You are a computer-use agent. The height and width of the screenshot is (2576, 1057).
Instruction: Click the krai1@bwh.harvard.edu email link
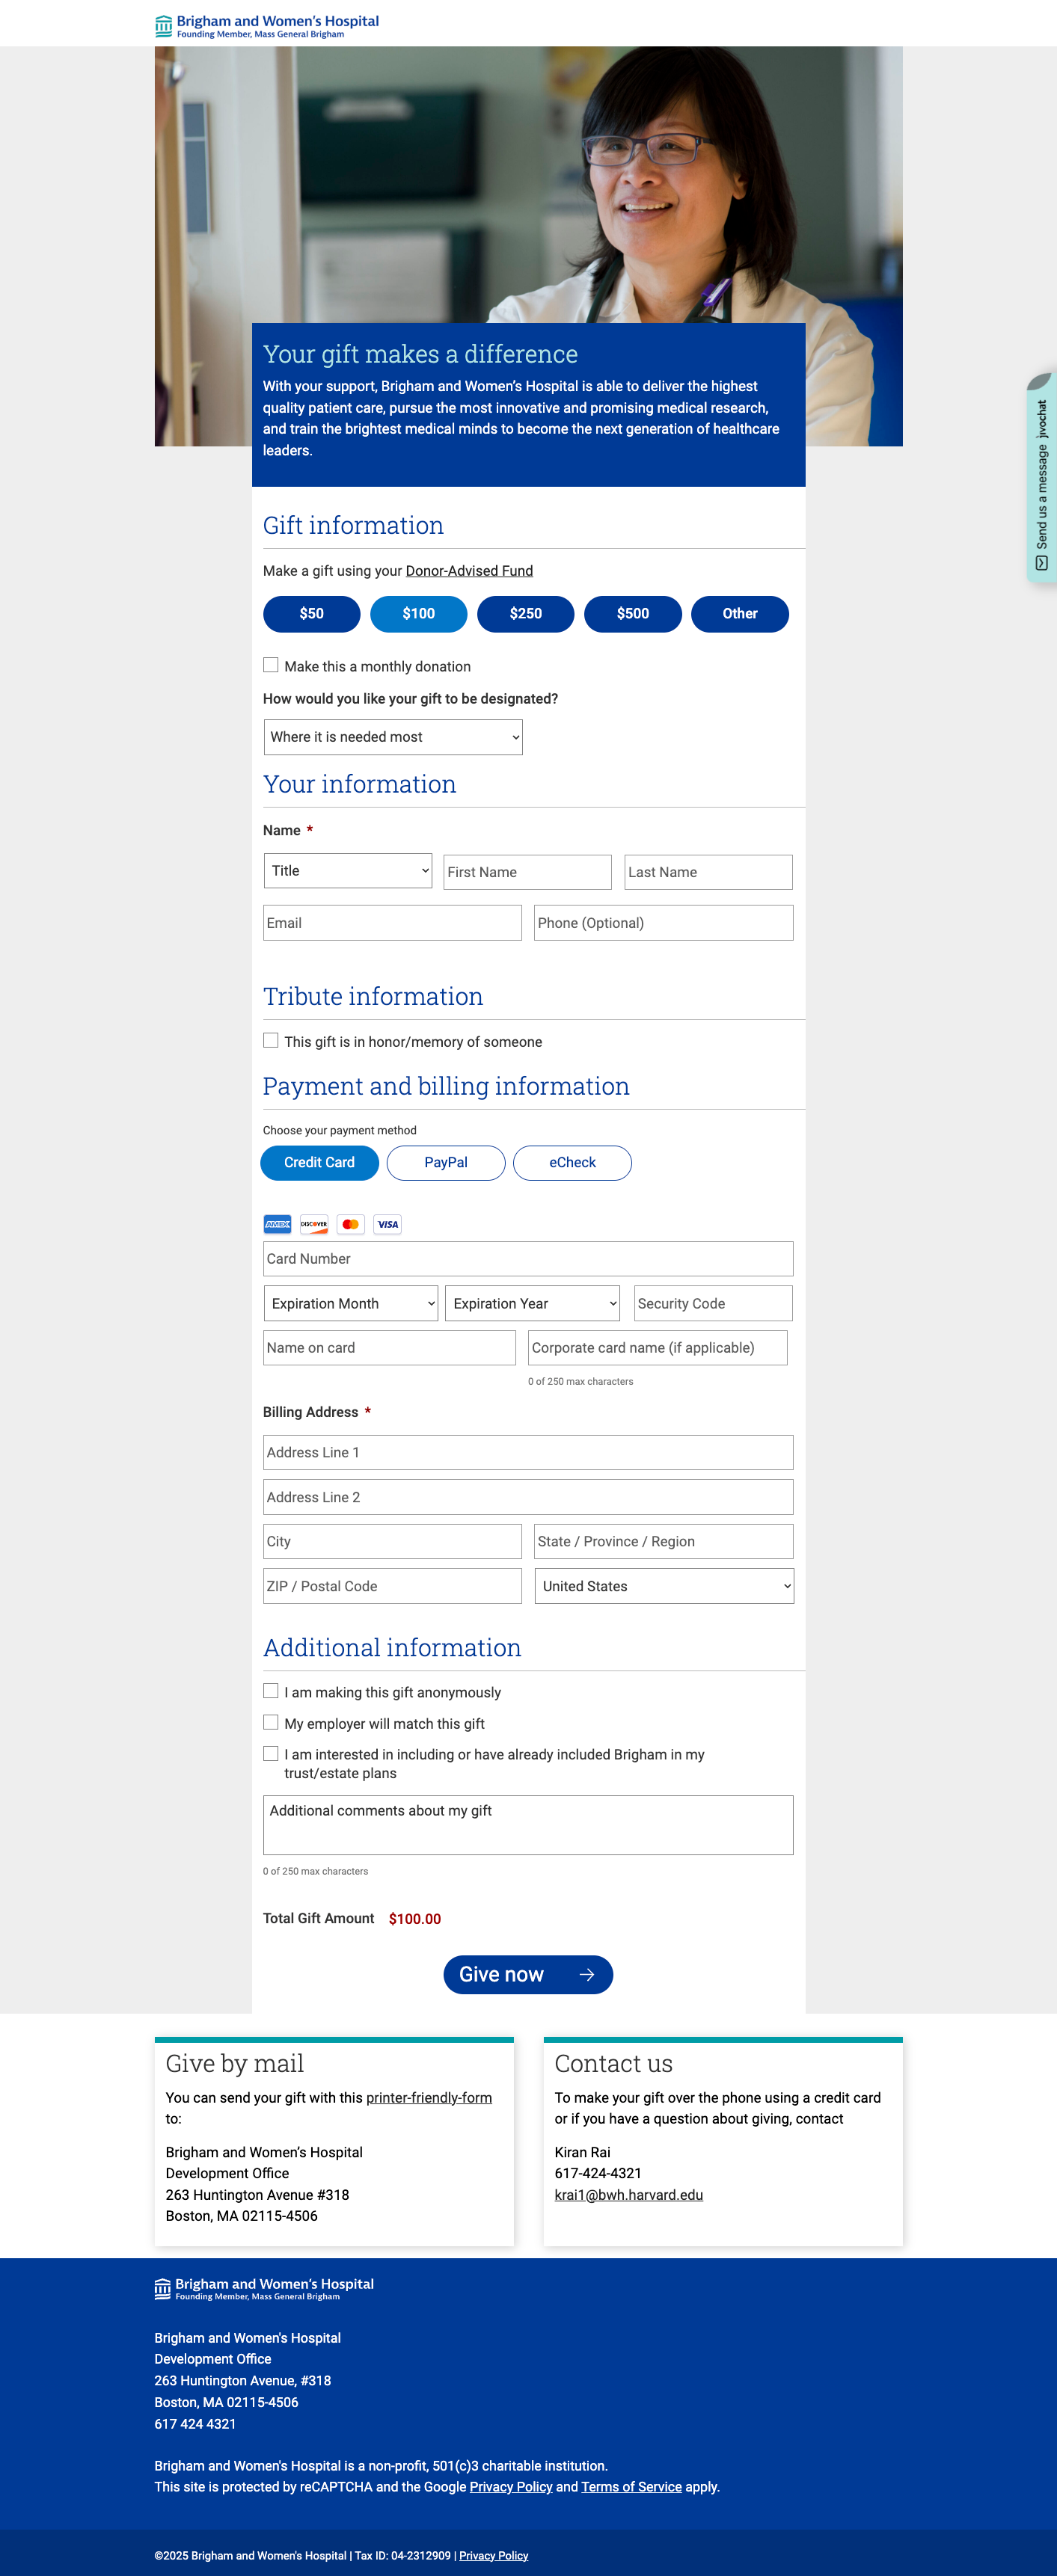(x=629, y=2194)
